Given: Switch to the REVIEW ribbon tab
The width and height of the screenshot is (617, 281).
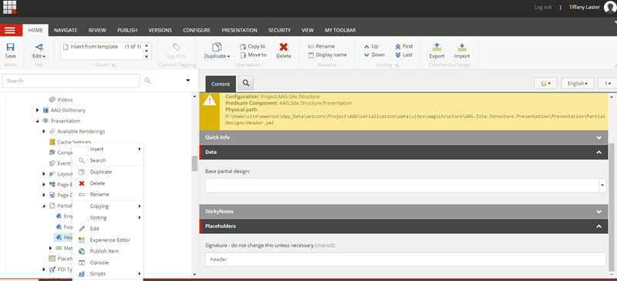Looking at the screenshot, I should (x=97, y=30).
